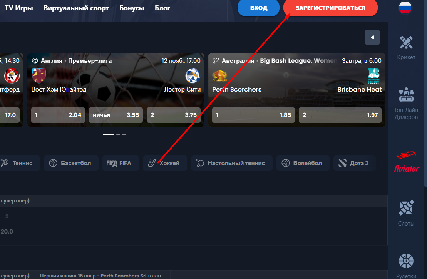Bet on Leicester win 3.75
This screenshot has height=279, width=427.
pyautogui.click(x=174, y=115)
